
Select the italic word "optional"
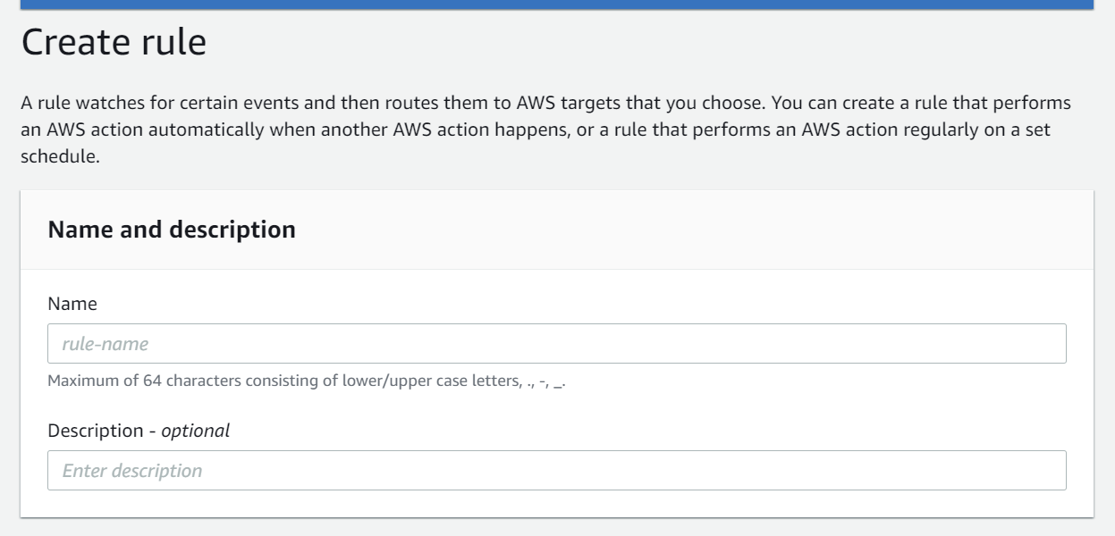pyautogui.click(x=195, y=431)
